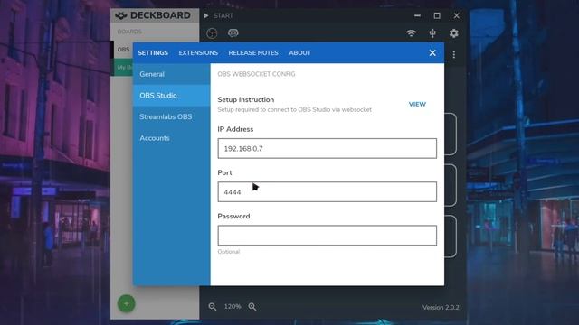Select General in settings sidebar
579x325 pixels.
click(172, 74)
